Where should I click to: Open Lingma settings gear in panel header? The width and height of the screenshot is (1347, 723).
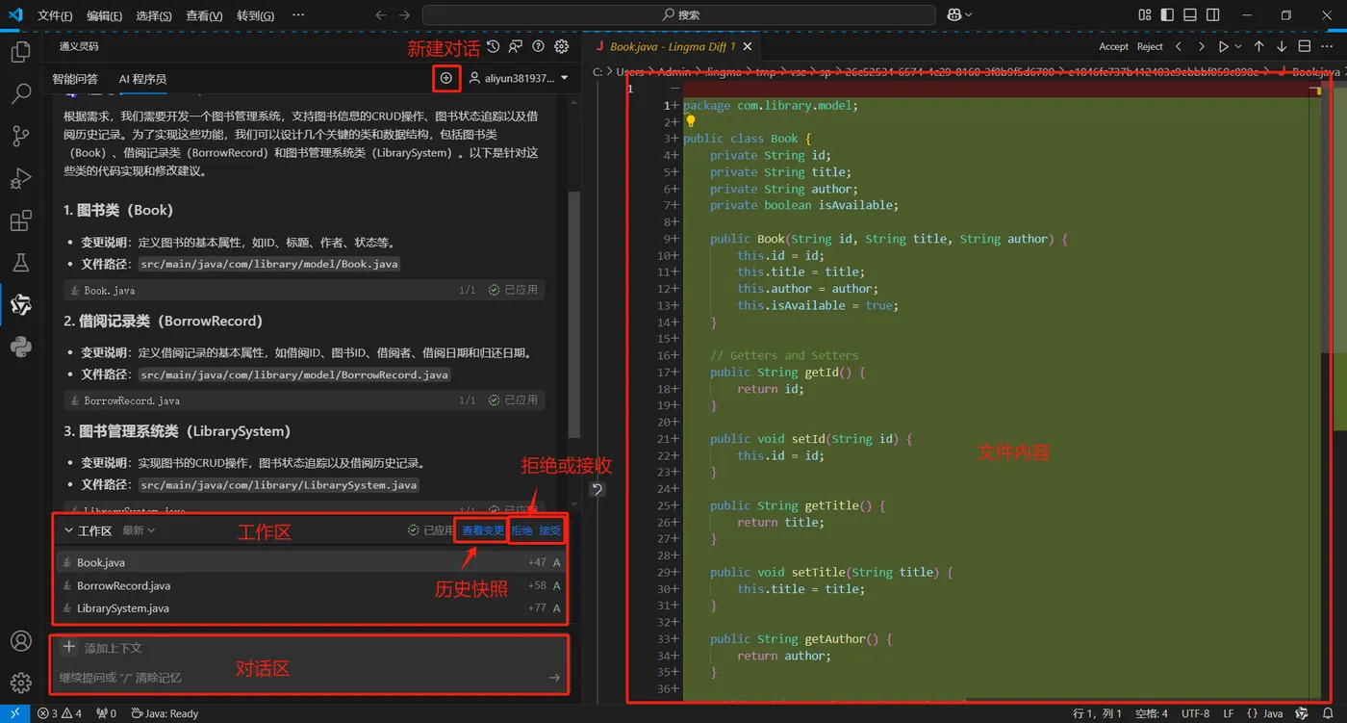click(x=562, y=46)
